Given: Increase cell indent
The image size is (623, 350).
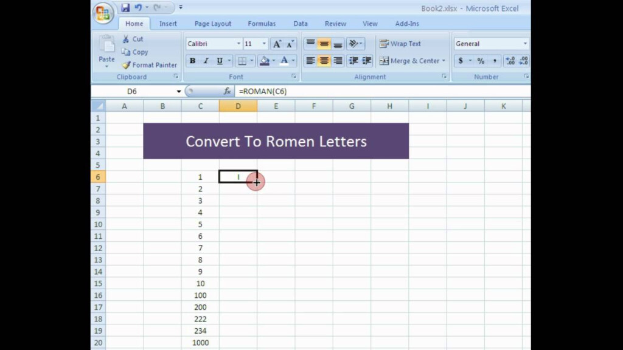Looking at the screenshot, I should point(367,61).
